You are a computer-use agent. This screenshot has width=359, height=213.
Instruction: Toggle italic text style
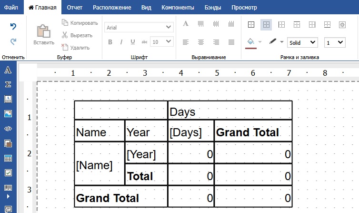pyautogui.click(x=121, y=42)
